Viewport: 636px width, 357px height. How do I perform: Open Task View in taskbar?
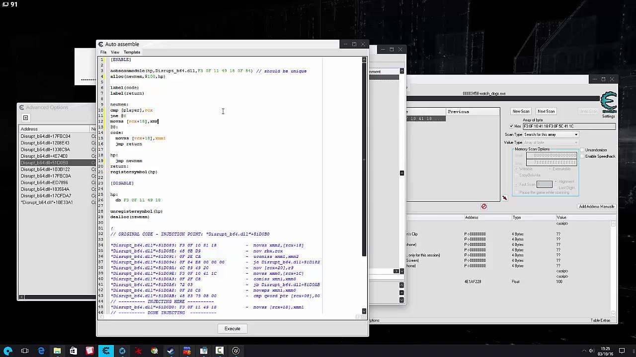25,351
